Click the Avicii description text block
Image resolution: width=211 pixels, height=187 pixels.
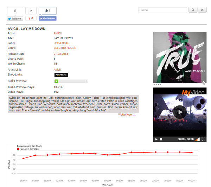(x=73, y=104)
